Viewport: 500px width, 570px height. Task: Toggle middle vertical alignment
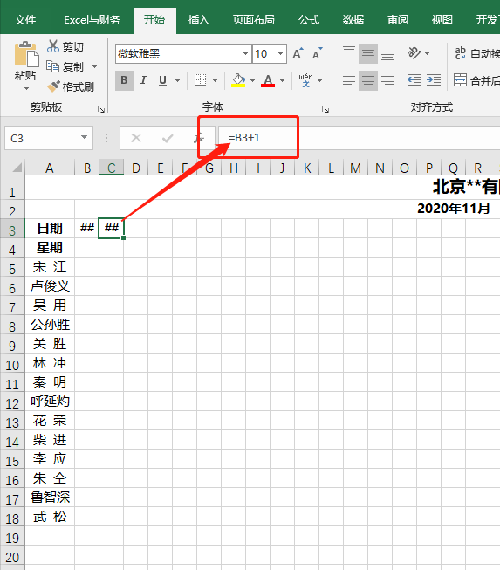pos(368,54)
